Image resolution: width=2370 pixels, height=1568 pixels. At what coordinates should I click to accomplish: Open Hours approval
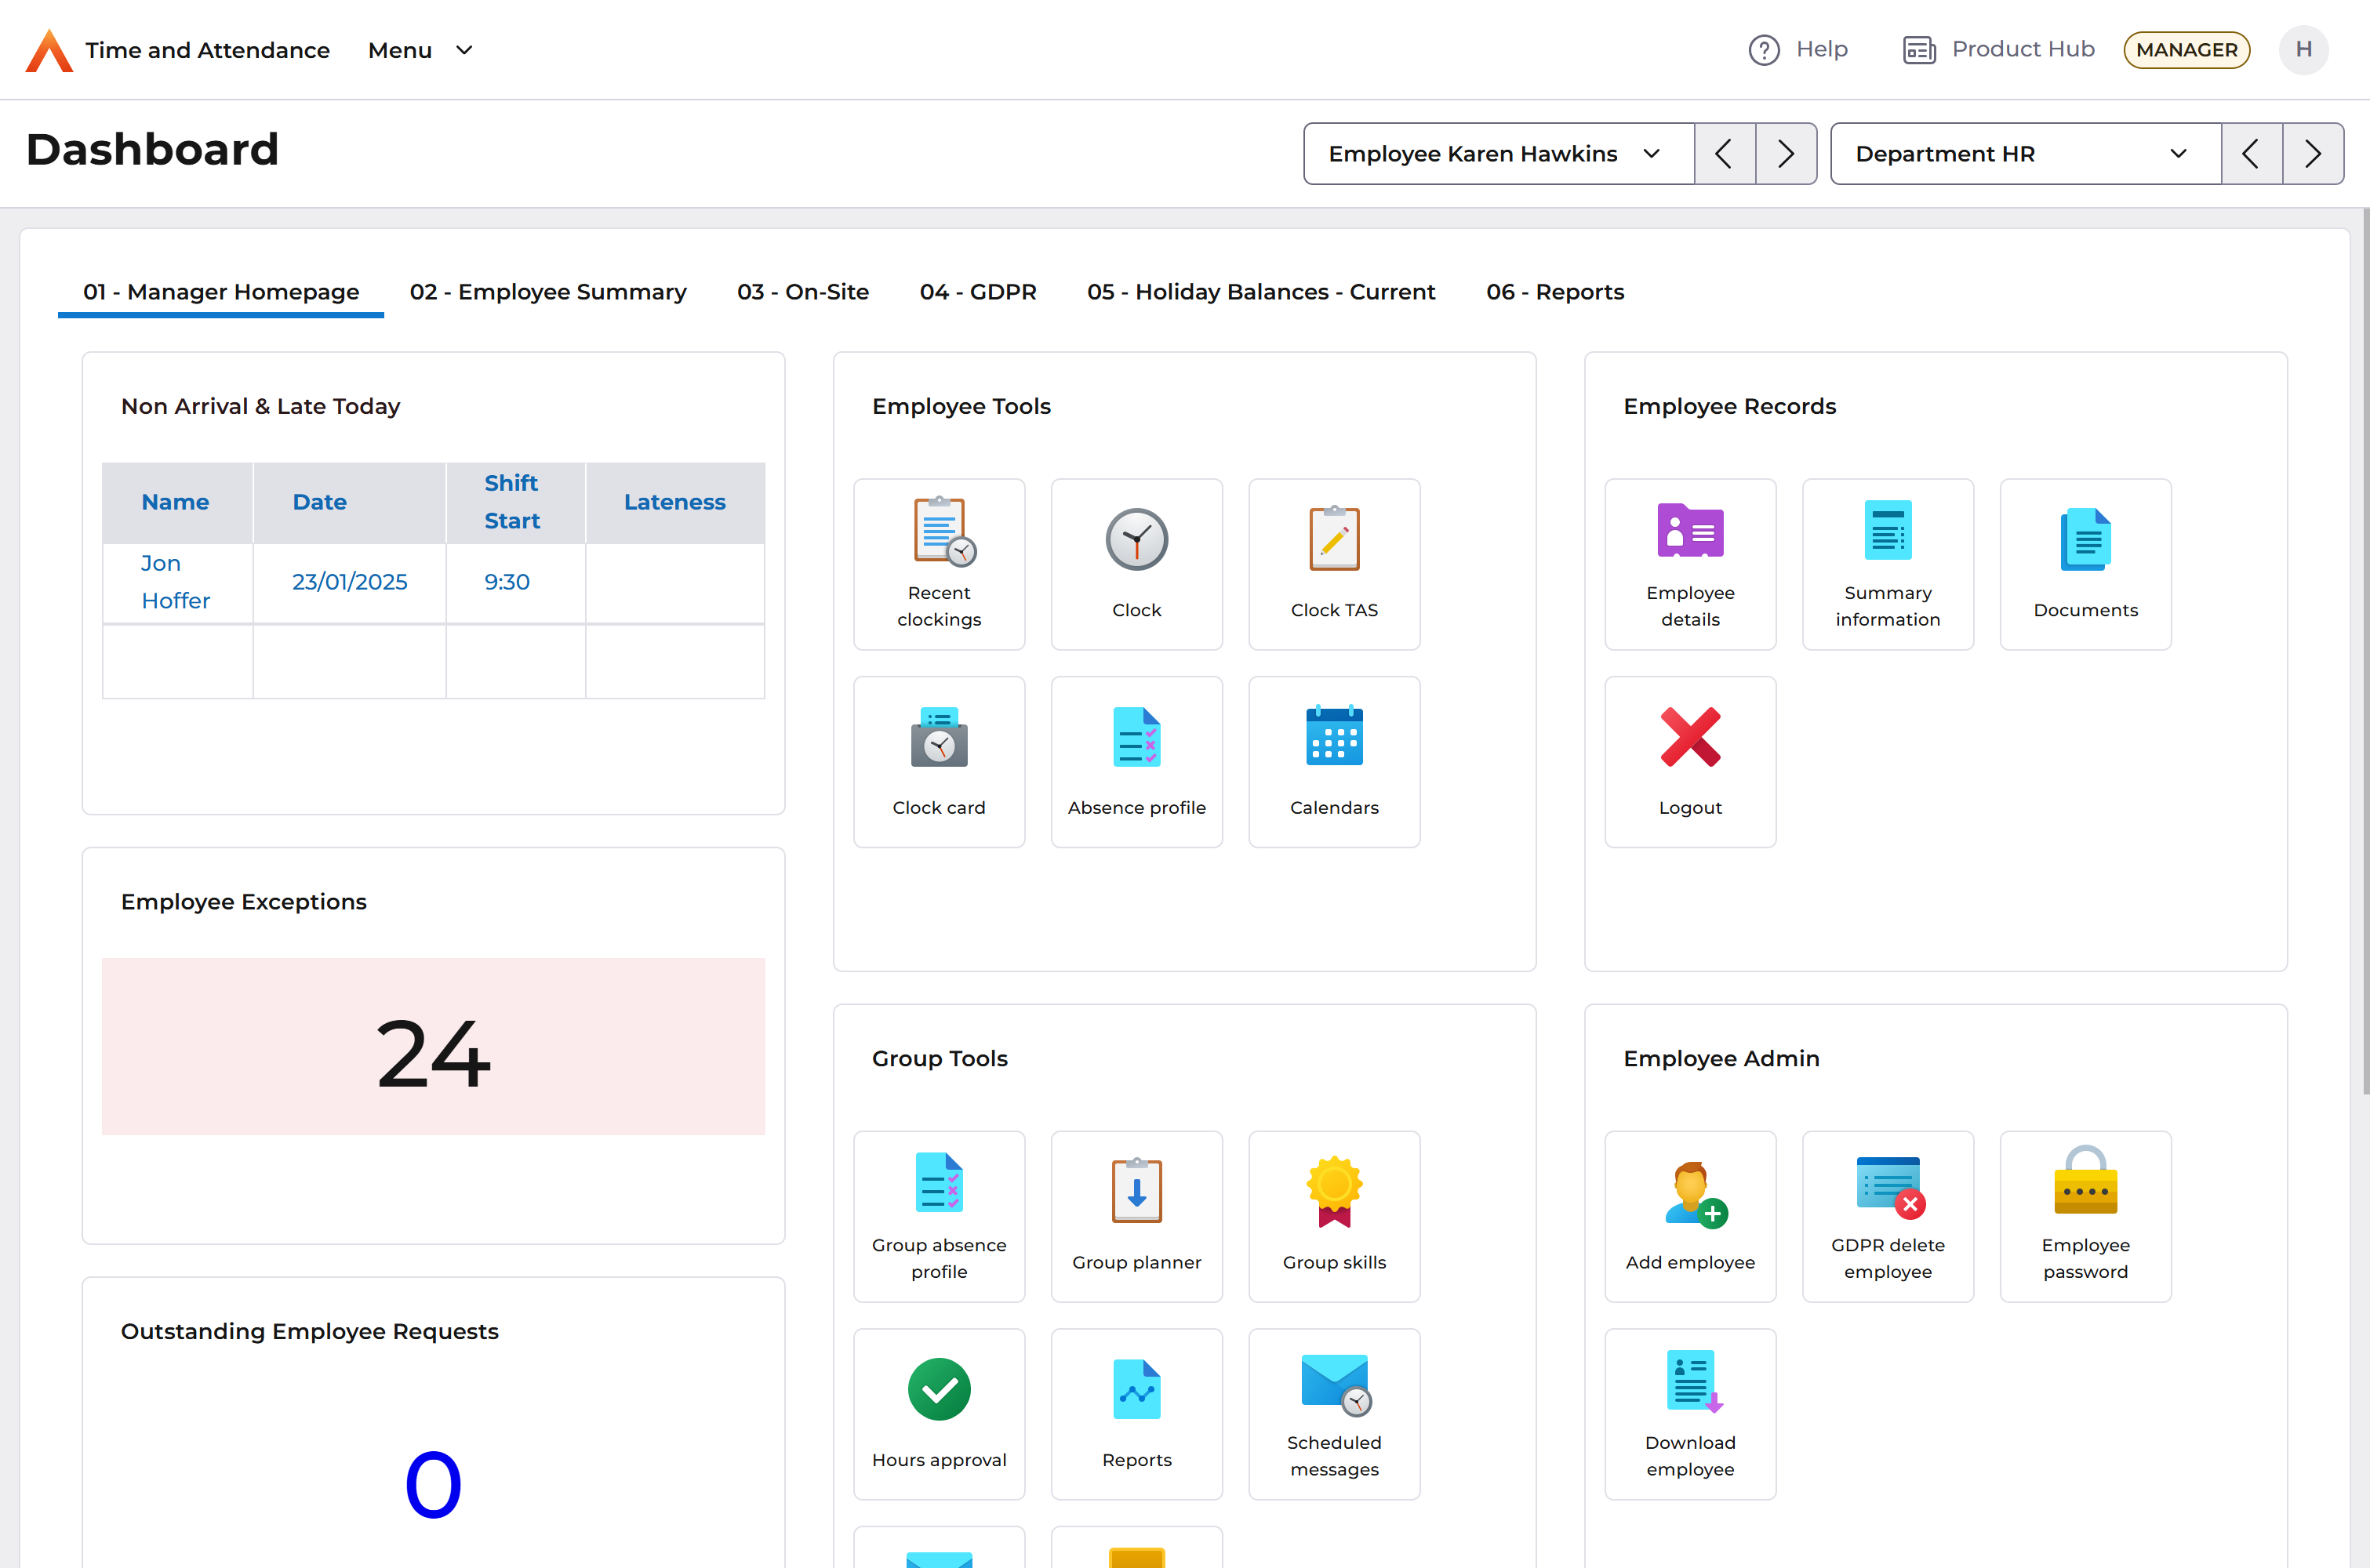pyautogui.click(x=939, y=1413)
